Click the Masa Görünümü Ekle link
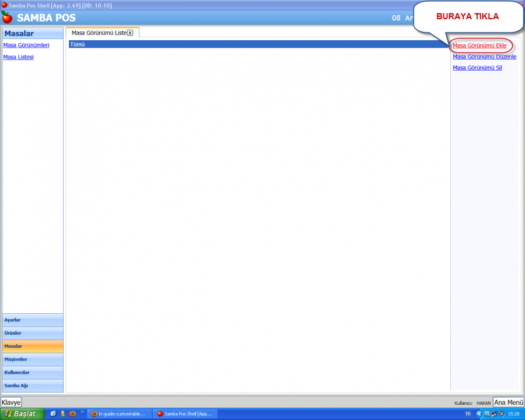Image resolution: width=525 pixels, height=420 pixels. (x=480, y=45)
